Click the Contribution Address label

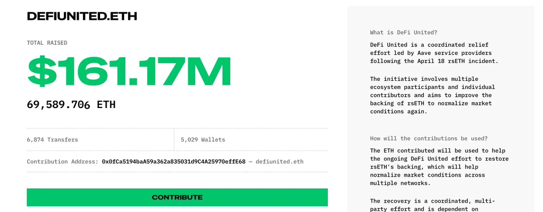[x=62, y=161]
